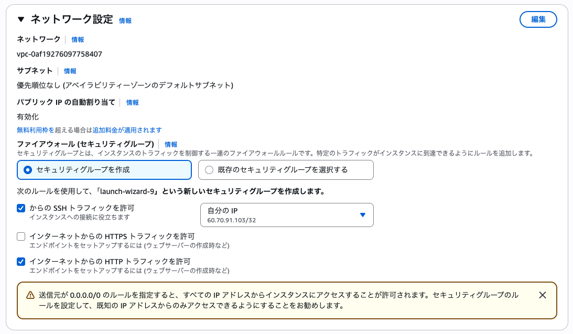Uncheck the SSH トラフィックを許可 checkbox

(21, 208)
